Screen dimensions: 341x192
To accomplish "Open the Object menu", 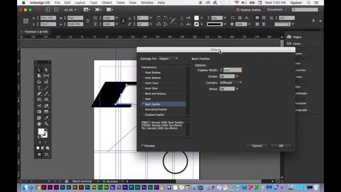I will (107, 3).
